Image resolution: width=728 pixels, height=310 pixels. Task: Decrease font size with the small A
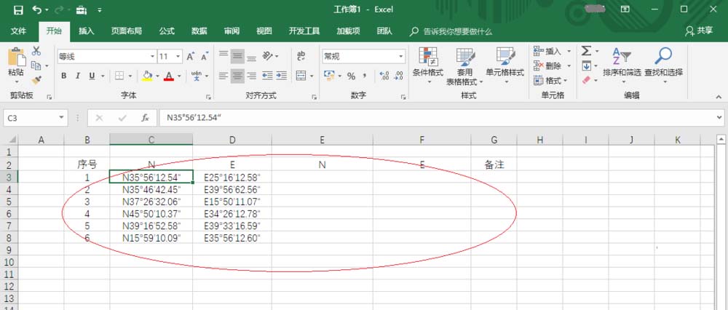tap(205, 57)
